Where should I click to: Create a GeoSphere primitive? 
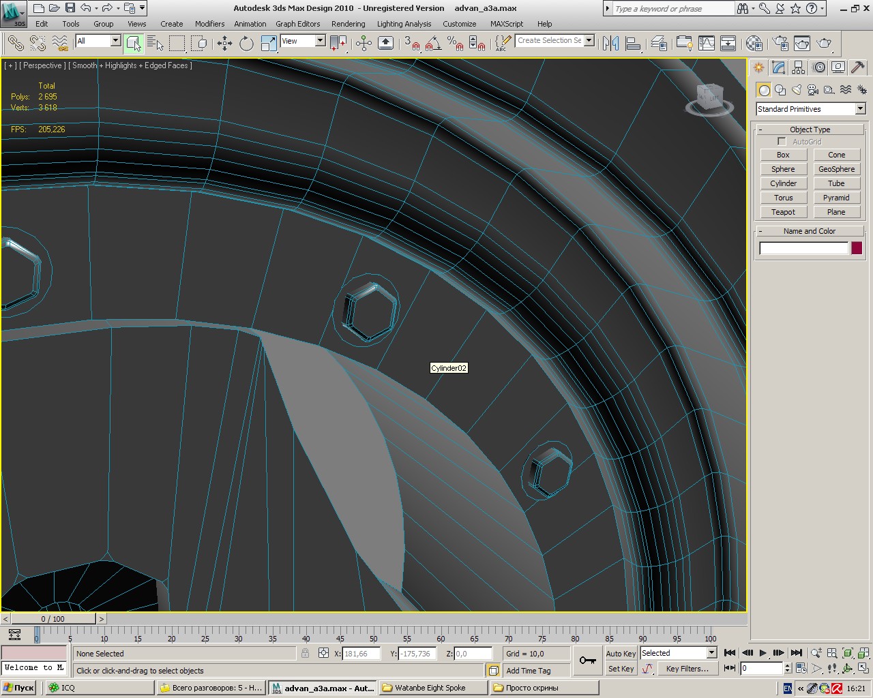tap(836, 169)
